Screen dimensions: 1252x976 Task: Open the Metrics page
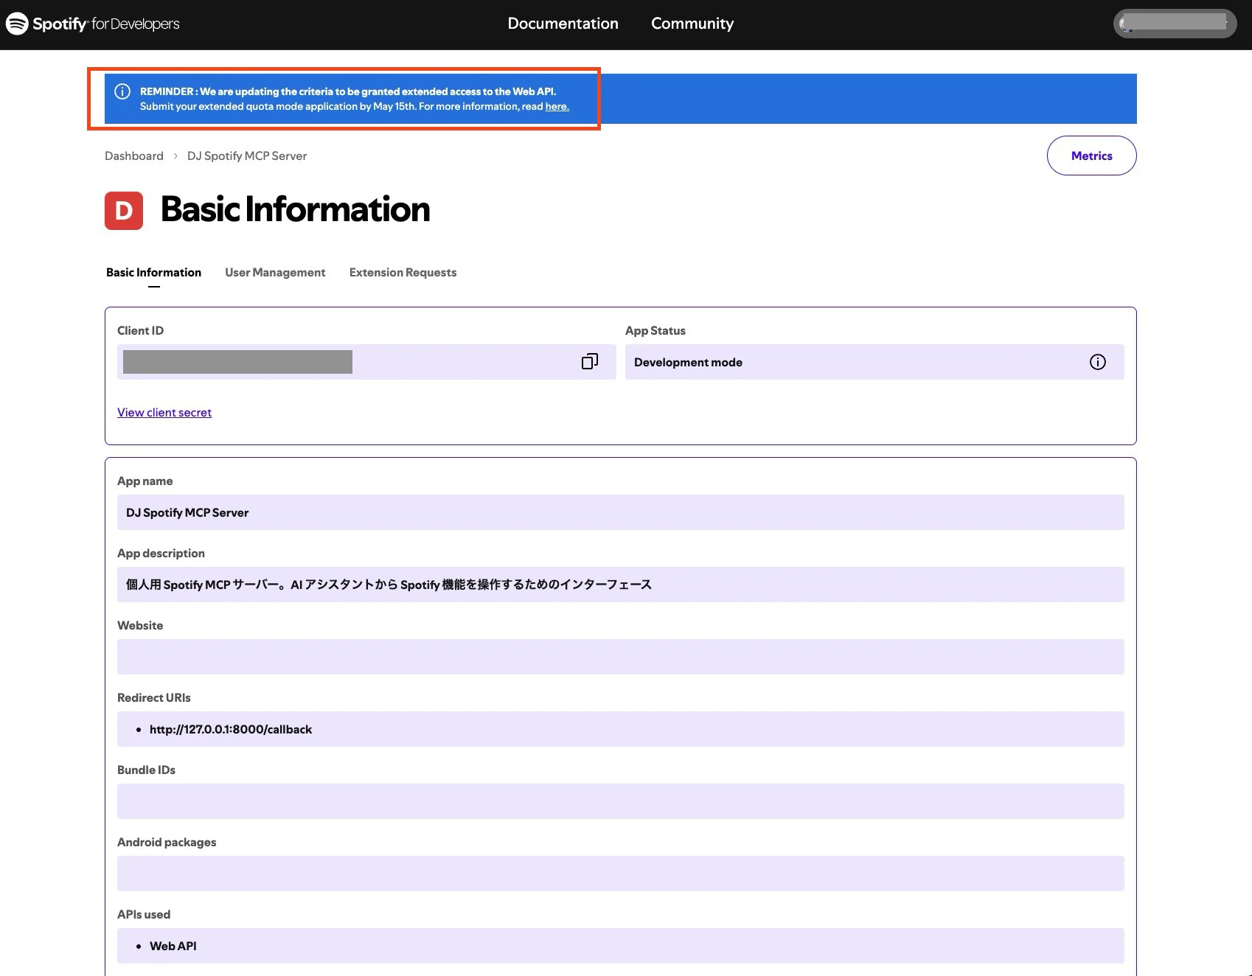[1091, 156]
